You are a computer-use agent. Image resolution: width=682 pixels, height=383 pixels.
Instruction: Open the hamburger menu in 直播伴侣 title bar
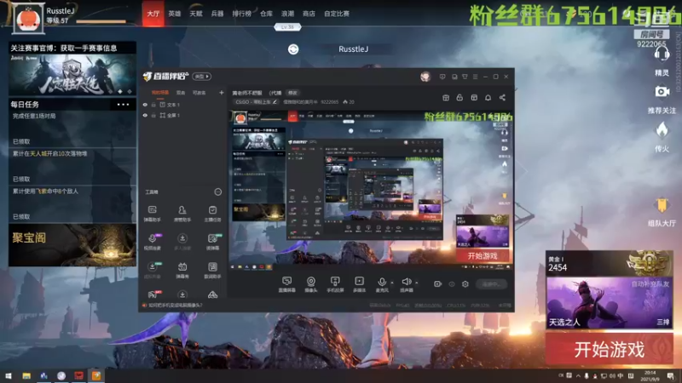pos(475,77)
